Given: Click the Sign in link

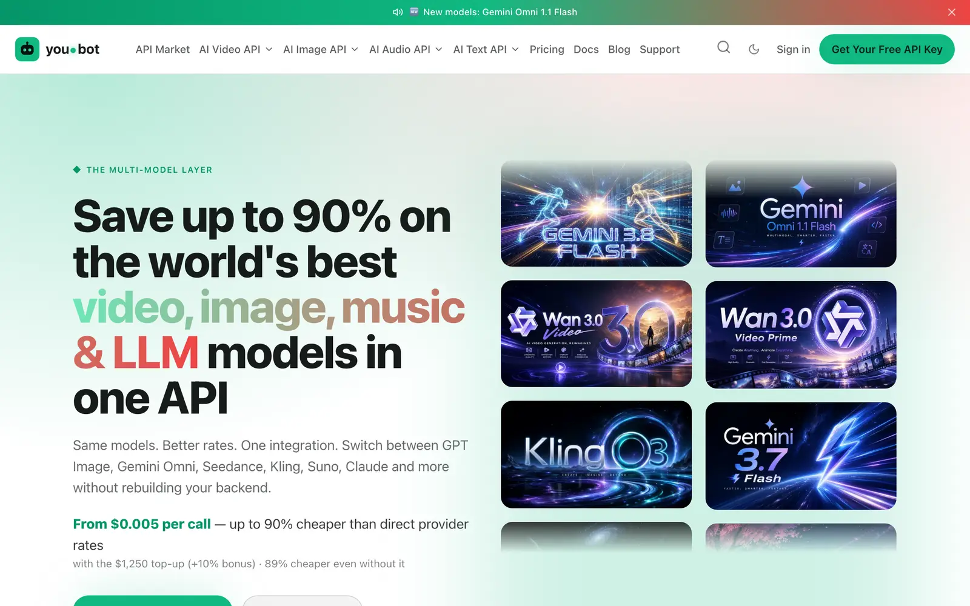Looking at the screenshot, I should [x=793, y=49].
